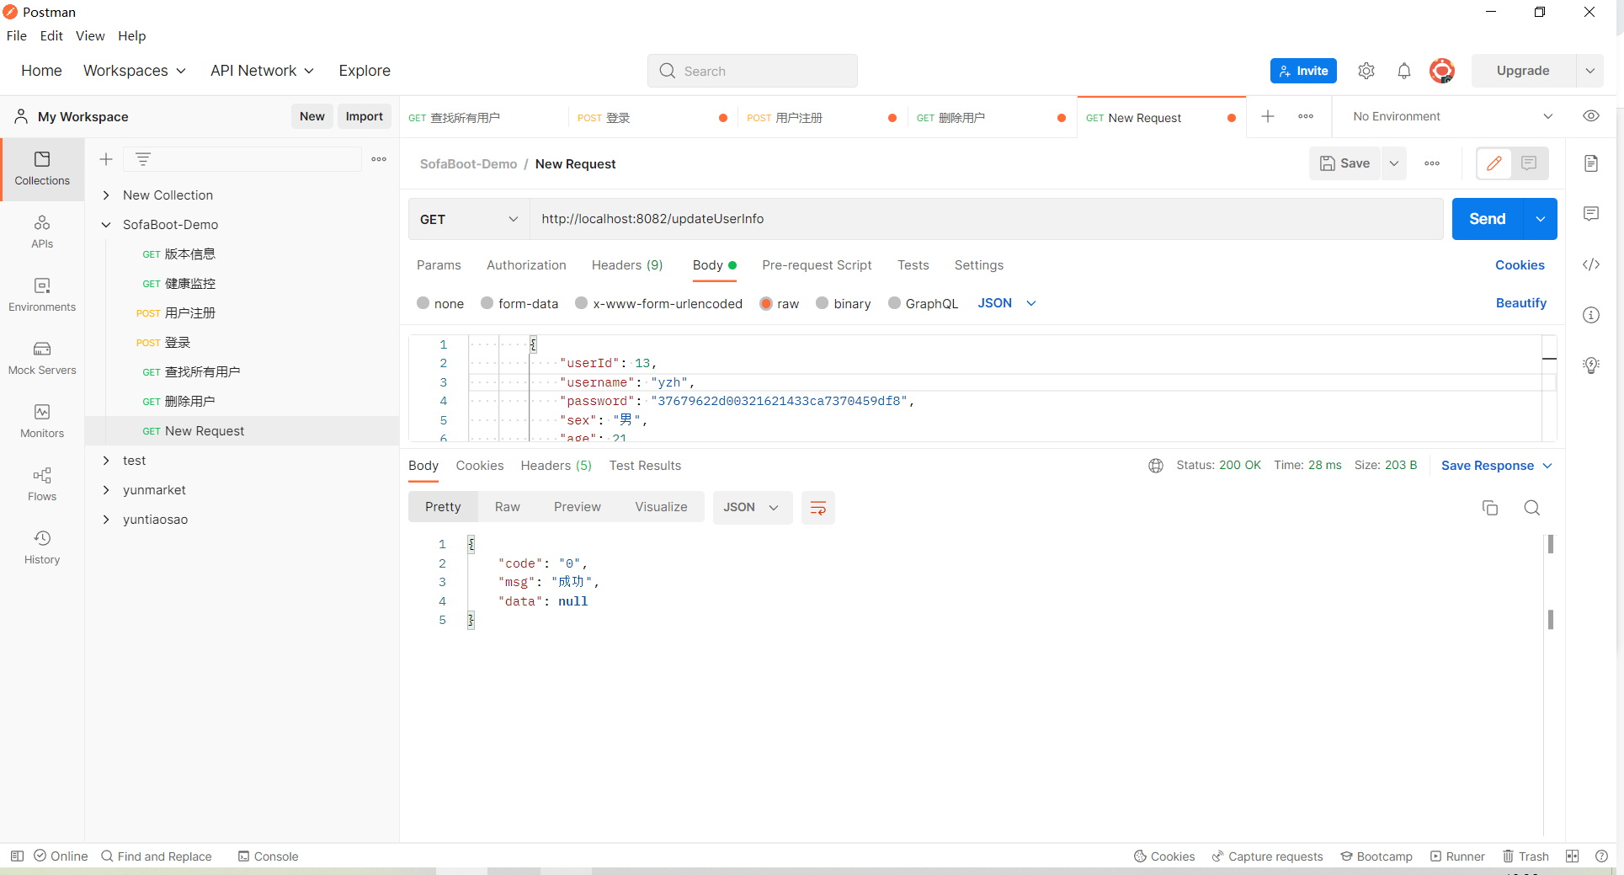Screen dimensions: 1624x875
Task: Open the Documentation panel on the right
Action: (x=1591, y=163)
